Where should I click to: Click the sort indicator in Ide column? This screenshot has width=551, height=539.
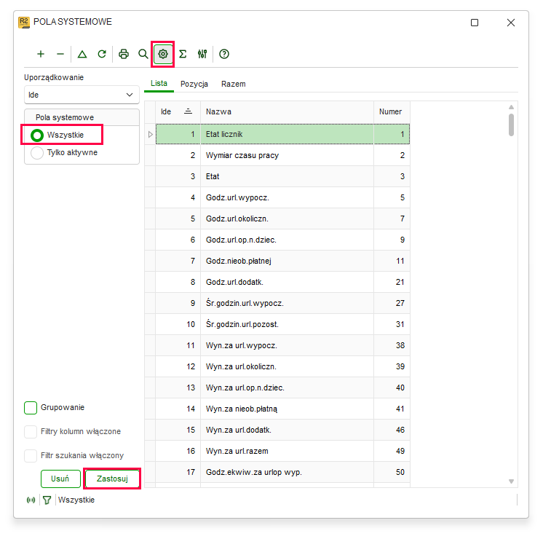tap(189, 112)
